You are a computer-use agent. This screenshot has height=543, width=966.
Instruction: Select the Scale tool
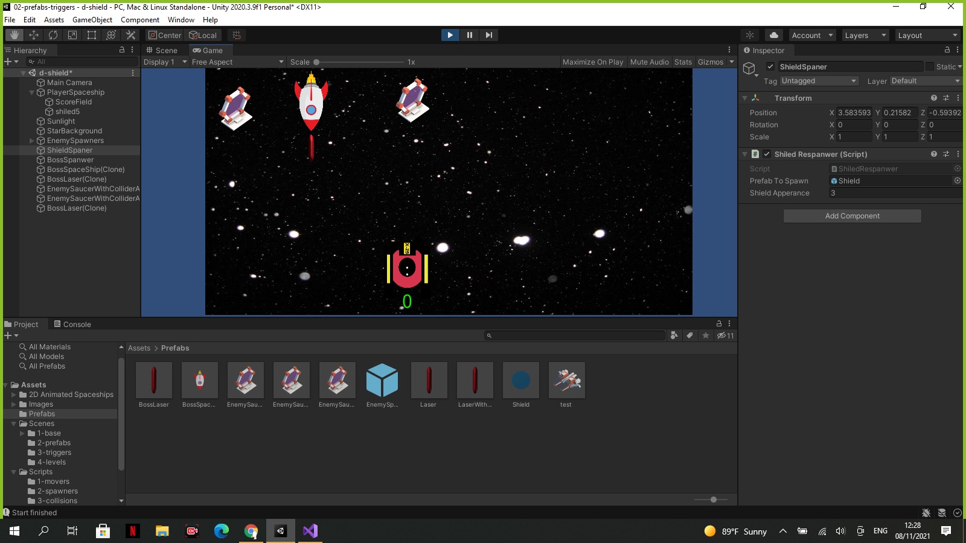pos(72,35)
